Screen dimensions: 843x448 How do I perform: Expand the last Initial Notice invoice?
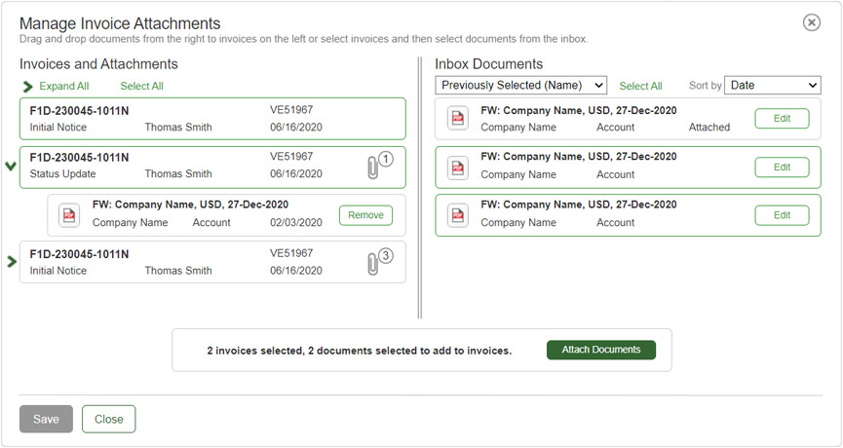pos(12,262)
